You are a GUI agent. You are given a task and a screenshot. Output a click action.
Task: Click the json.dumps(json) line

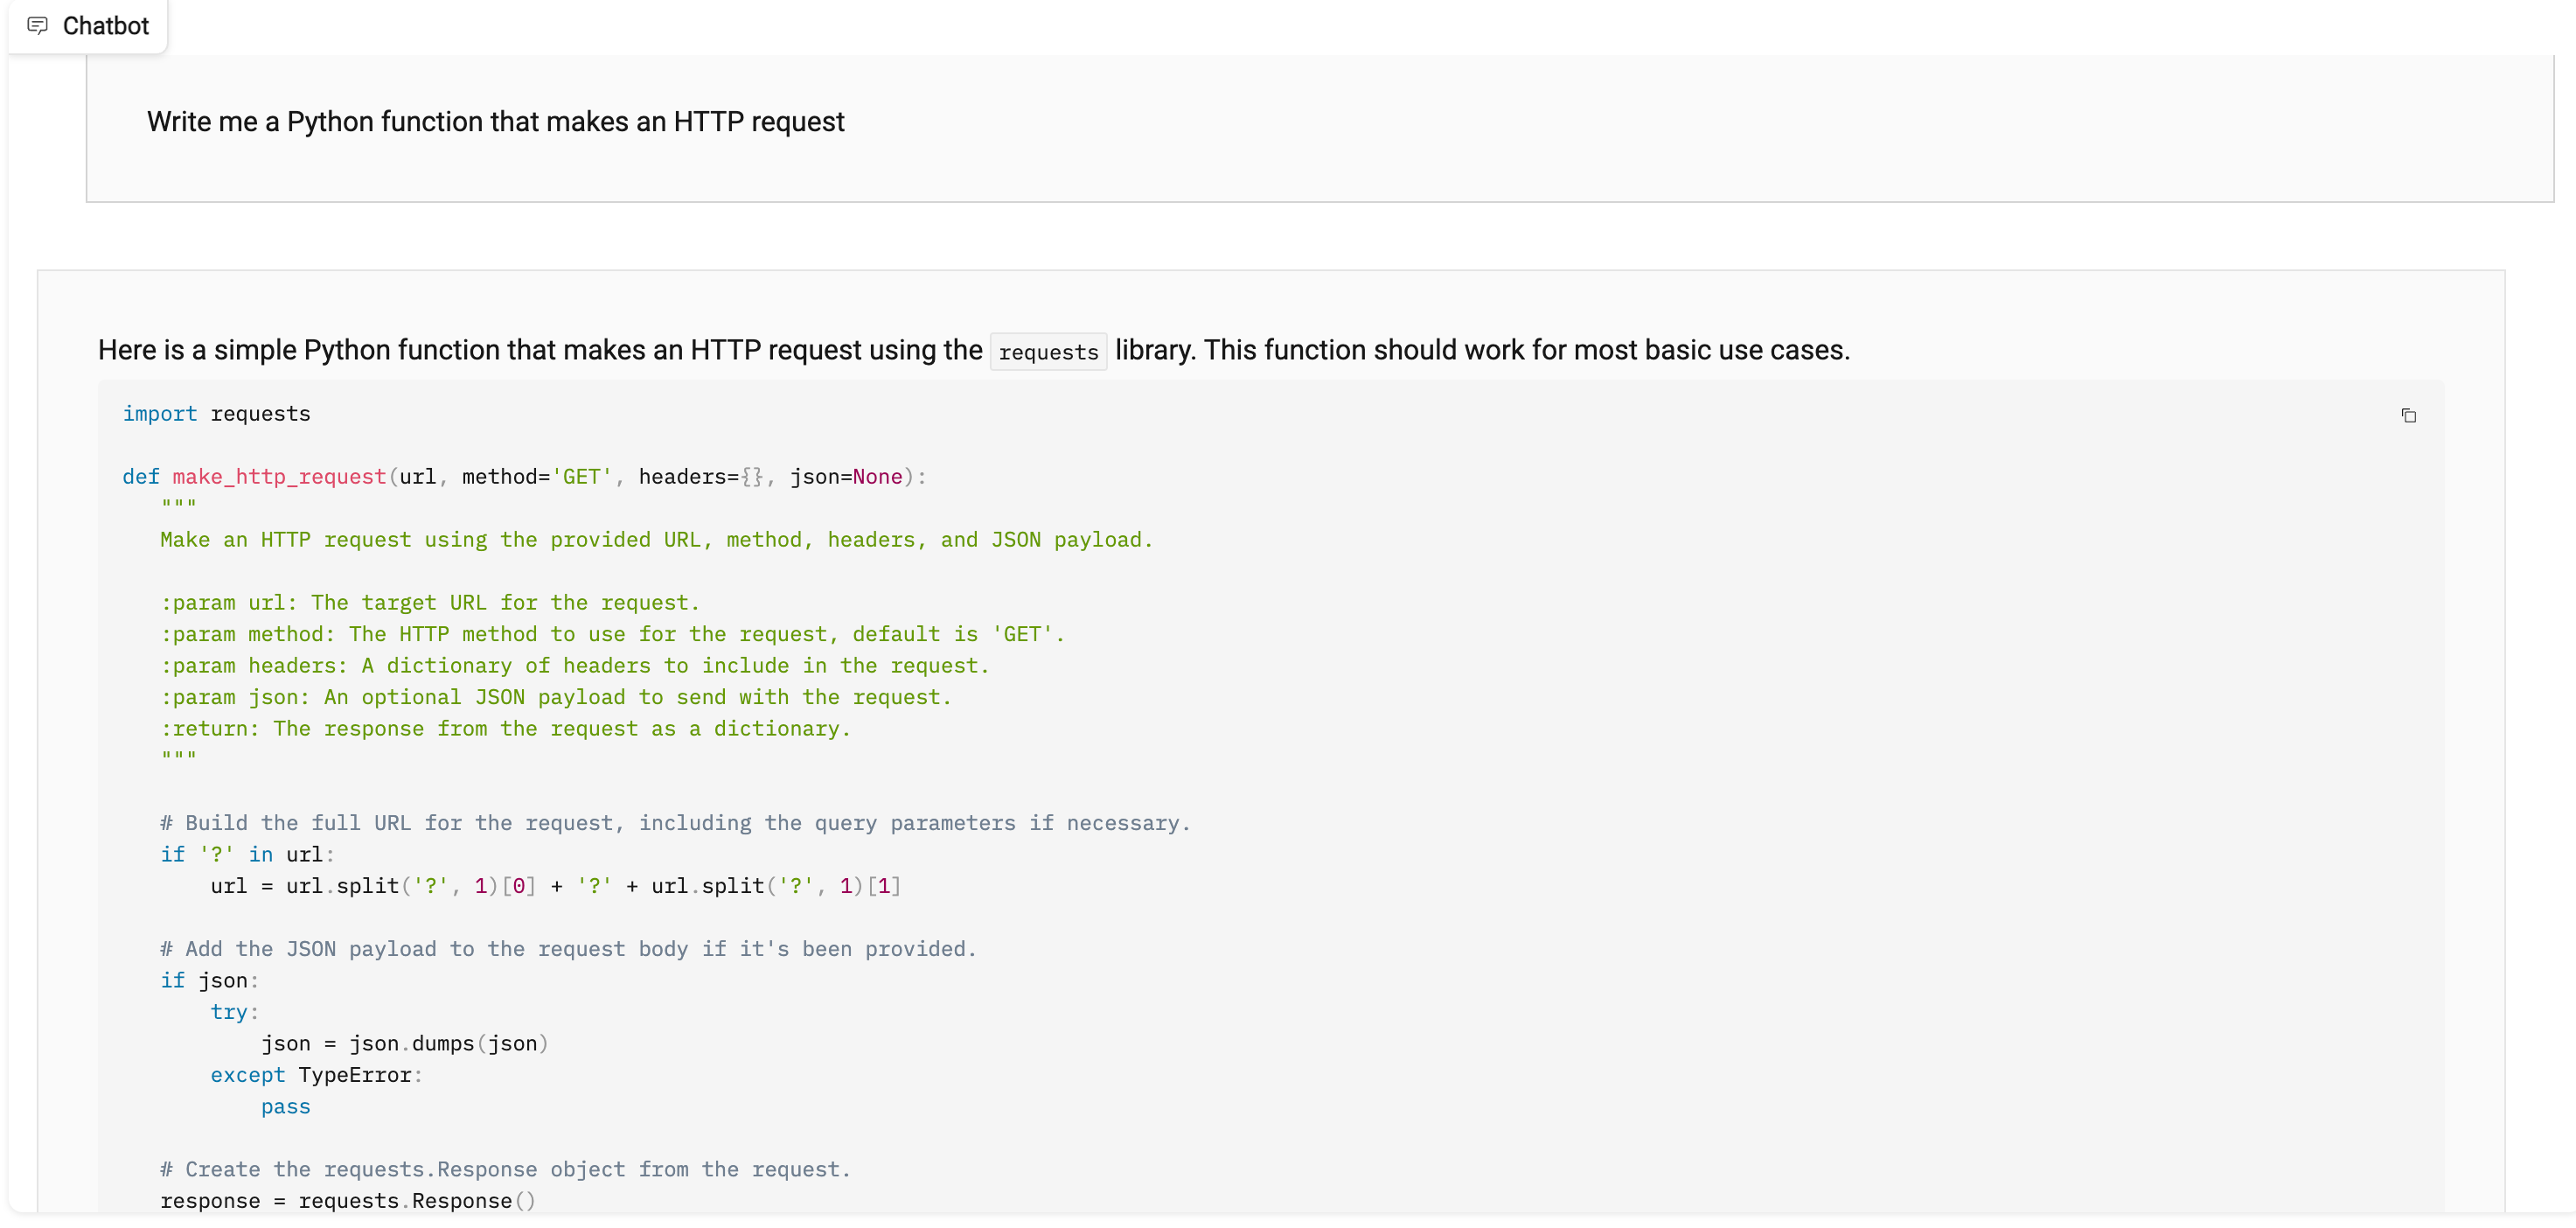[405, 1044]
